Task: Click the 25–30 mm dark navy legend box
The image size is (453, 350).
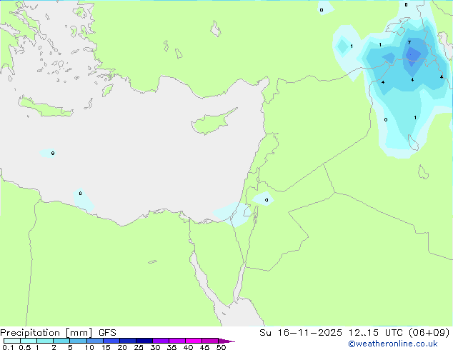Action: 144,341
